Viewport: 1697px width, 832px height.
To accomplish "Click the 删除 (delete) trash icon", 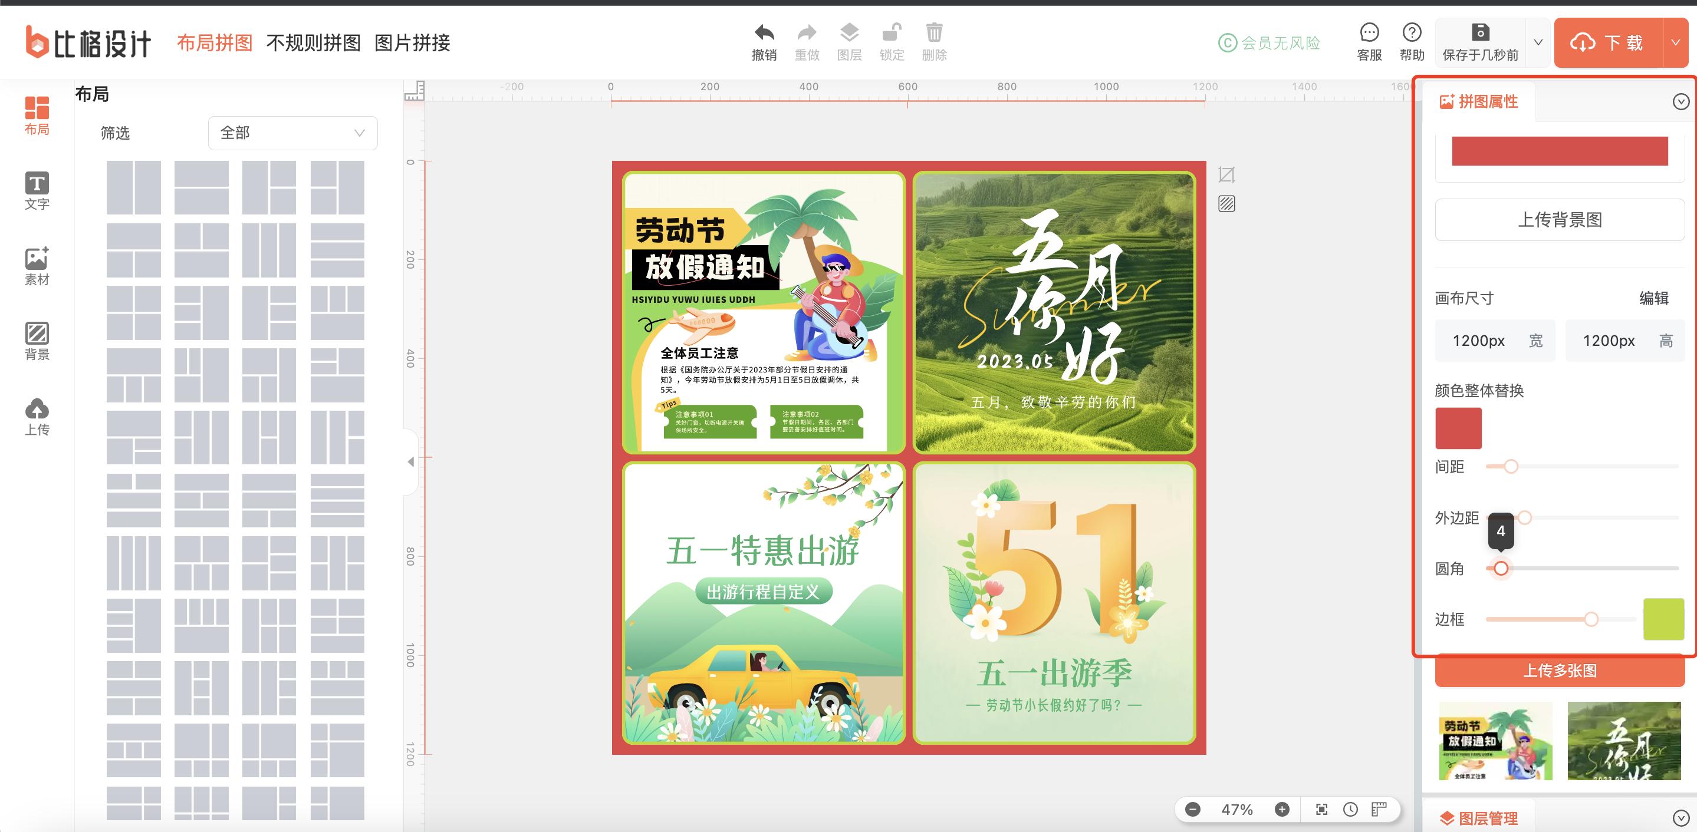I will tap(935, 33).
